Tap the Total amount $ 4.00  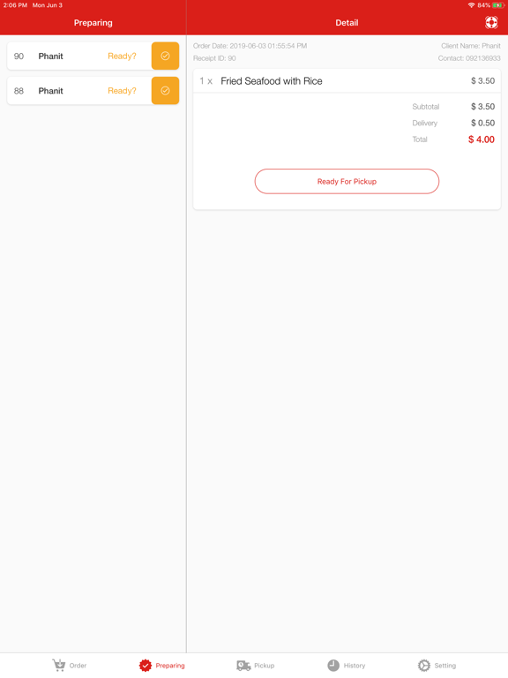tap(482, 139)
